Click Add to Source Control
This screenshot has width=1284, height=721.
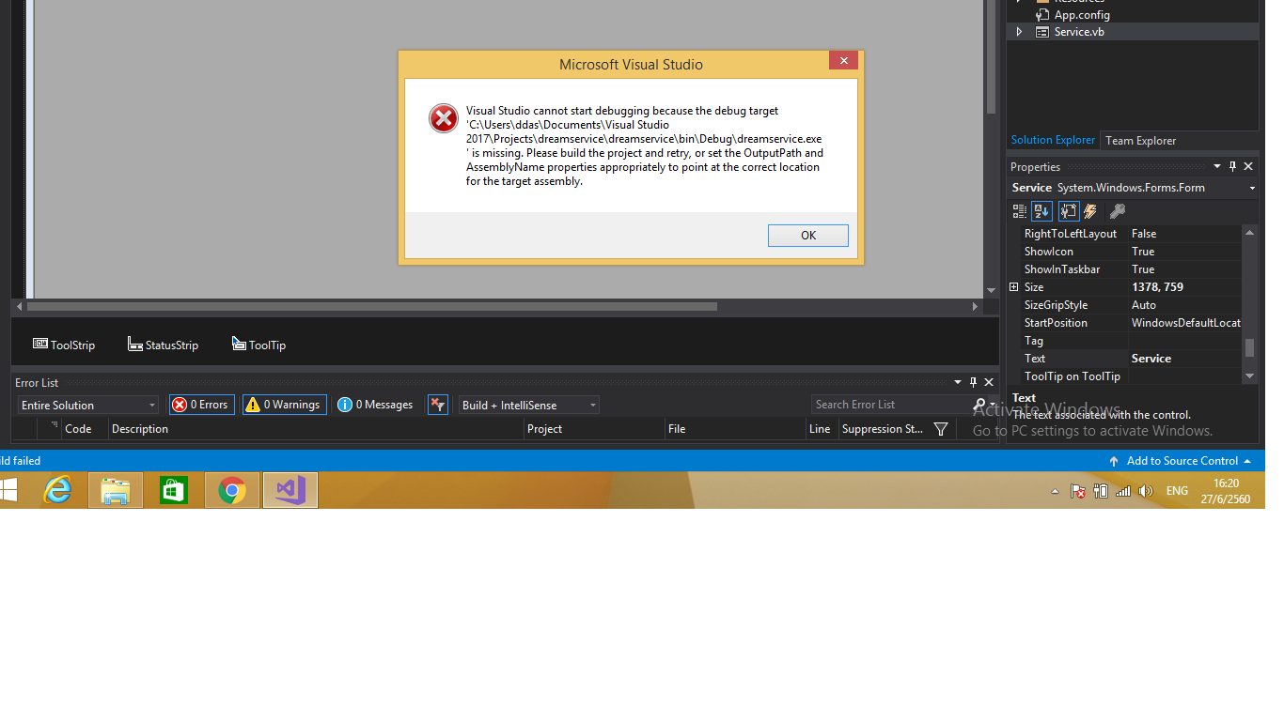1182,461
